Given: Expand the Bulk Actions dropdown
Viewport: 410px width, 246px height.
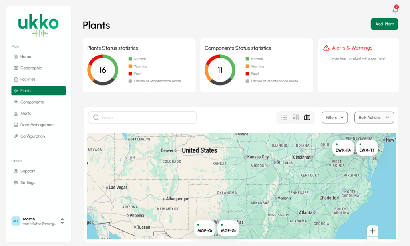Looking at the screenshot, I should (x=374, y=118).
